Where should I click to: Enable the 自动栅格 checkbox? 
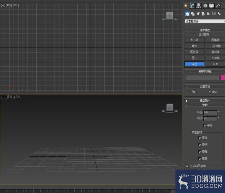point(194,34)
